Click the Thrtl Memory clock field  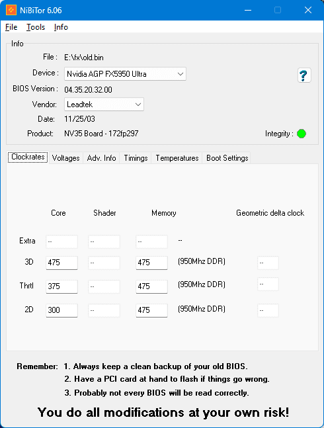pyautogui.click(x=151, y=286)
